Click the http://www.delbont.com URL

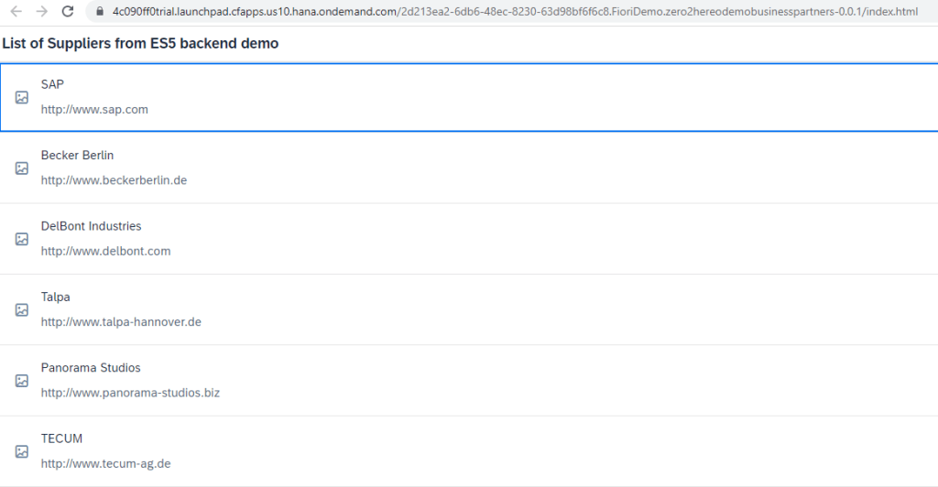pyautogui.click(x=105, y=251)
